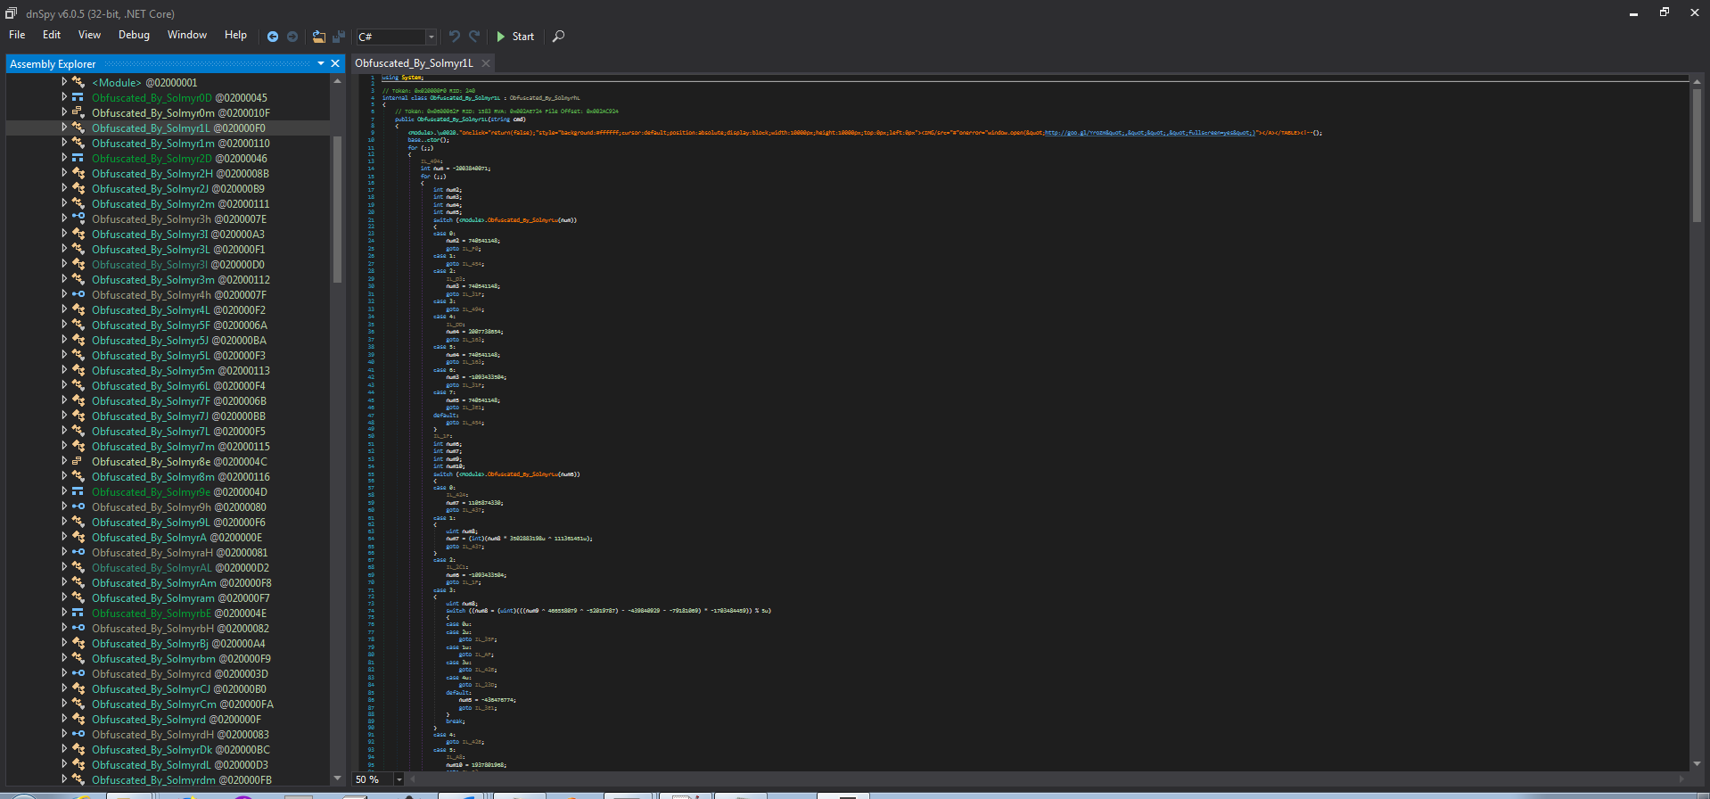This screenshot has width=1710, height=799.
Task: Open the Window menu
Action: (186, 35)
